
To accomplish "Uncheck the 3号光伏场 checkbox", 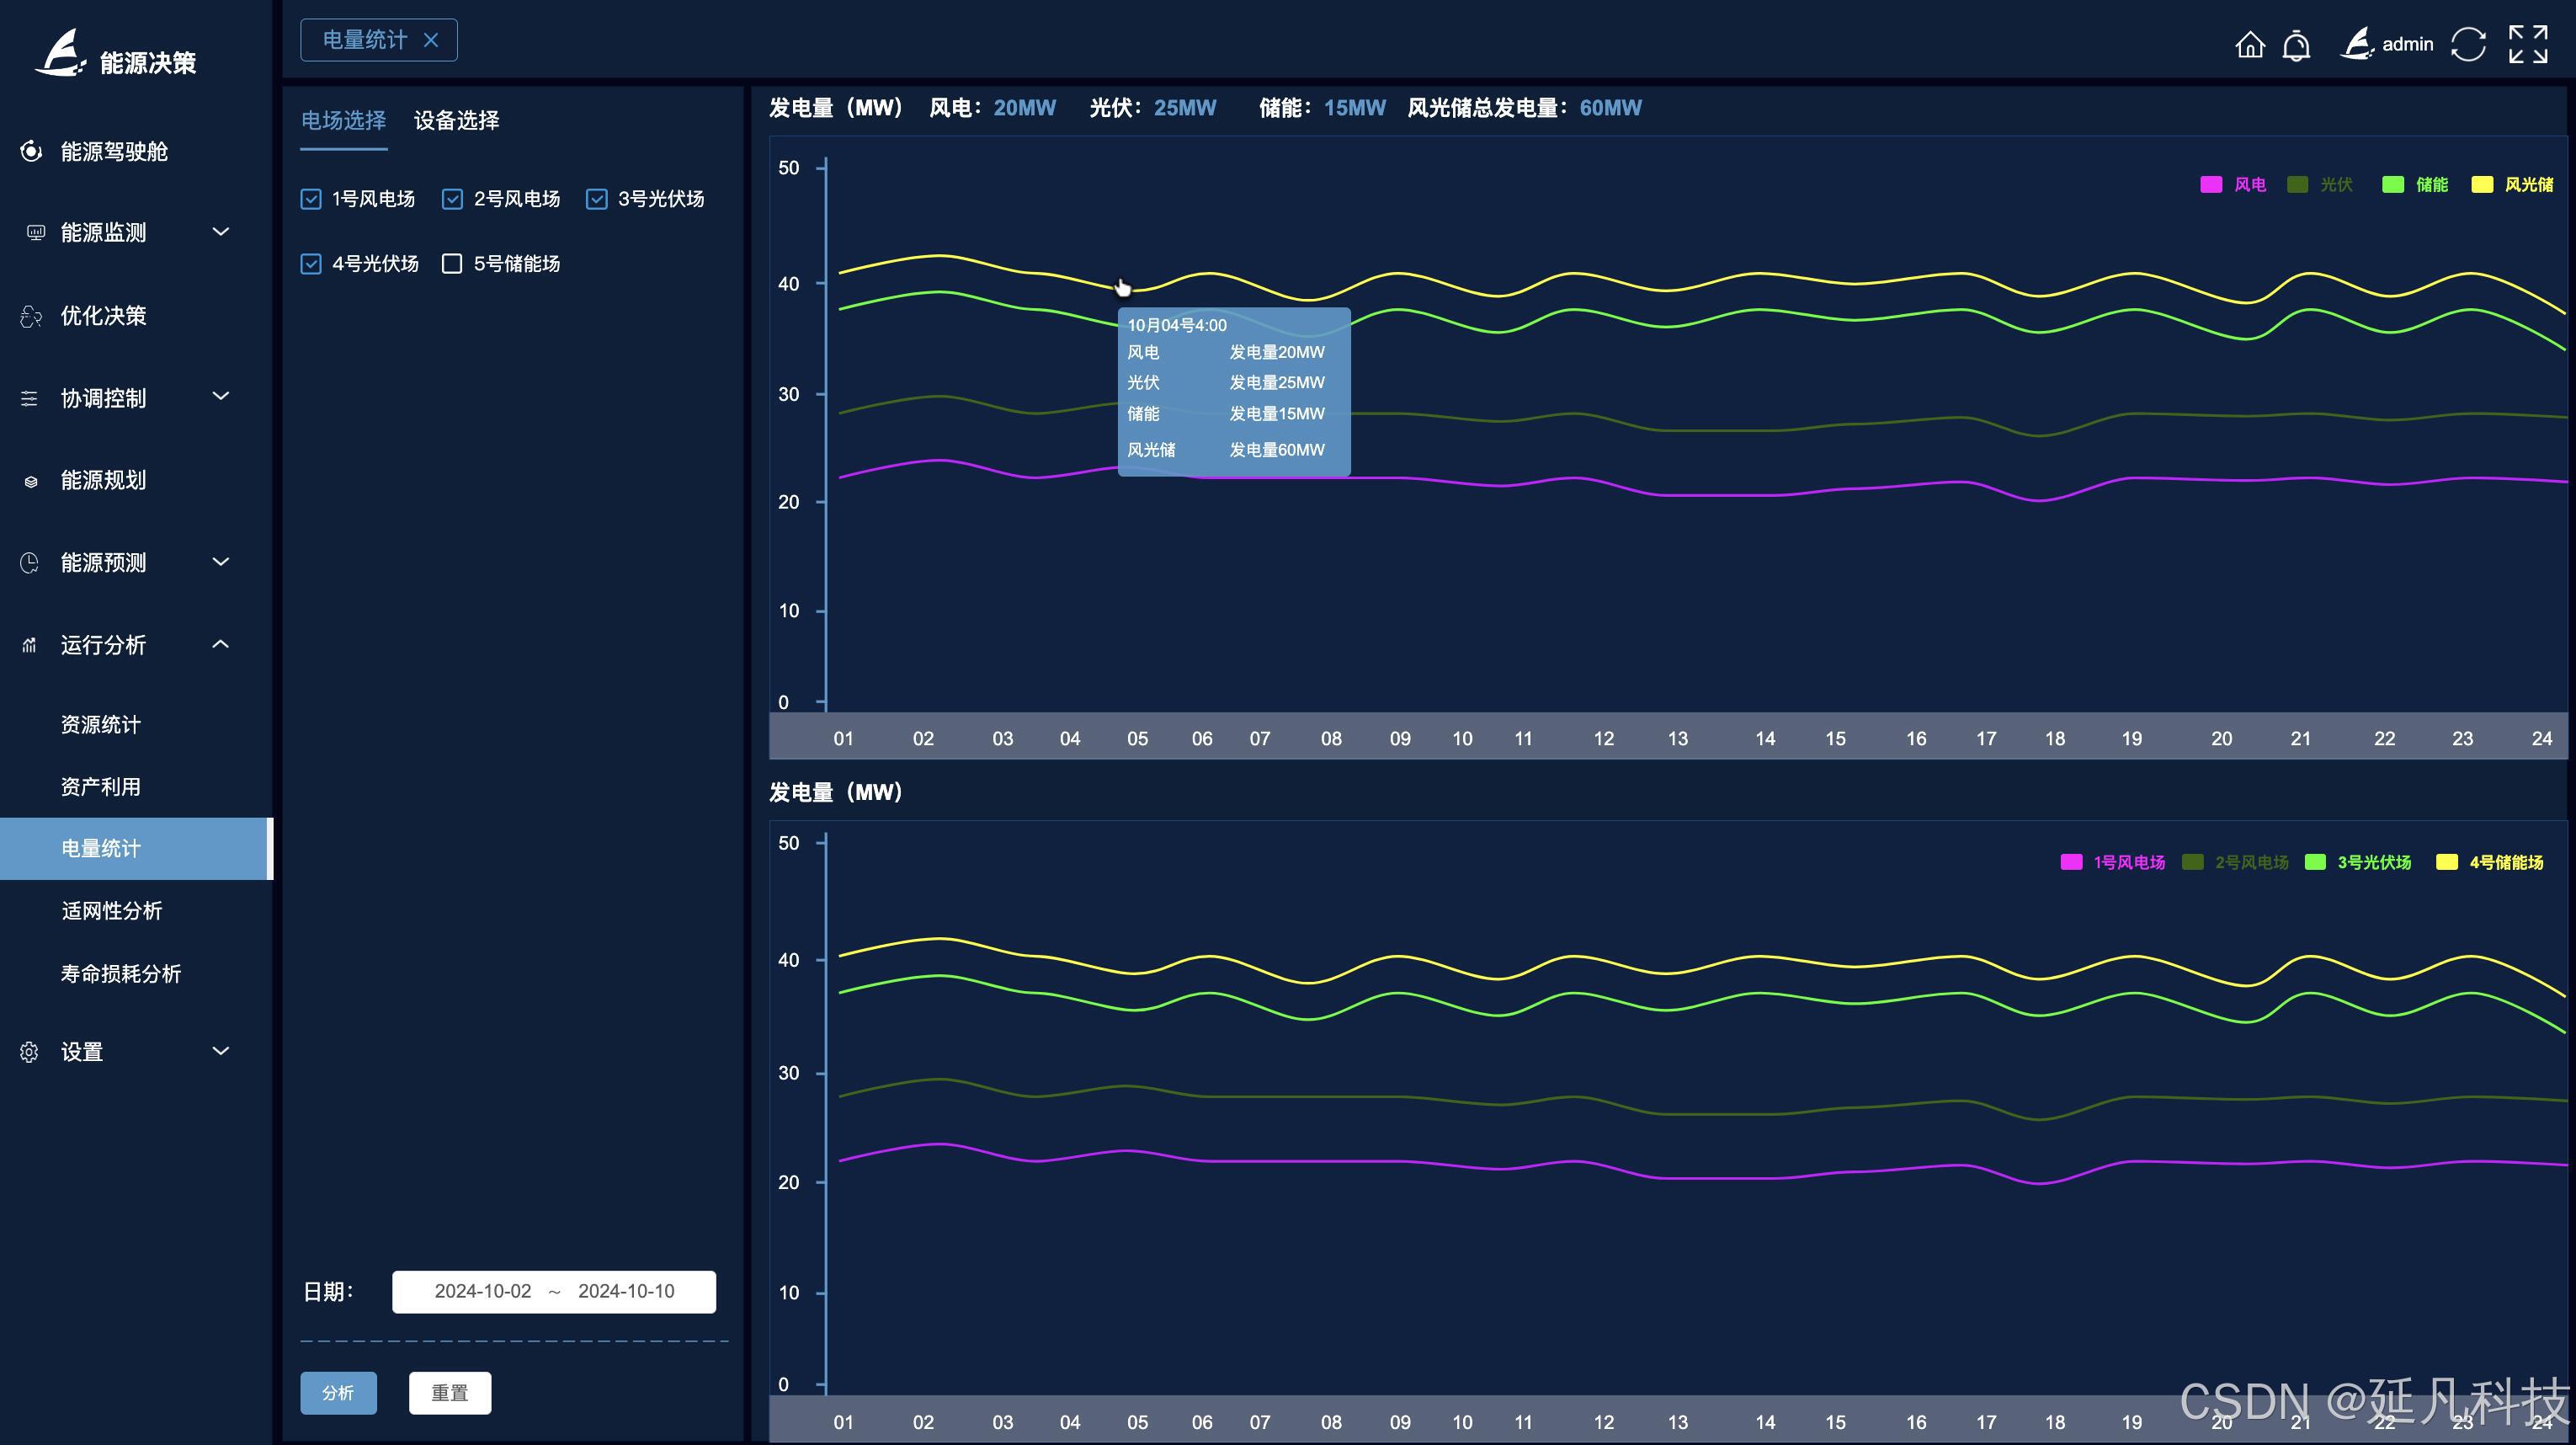I will [x=597, y=199].
